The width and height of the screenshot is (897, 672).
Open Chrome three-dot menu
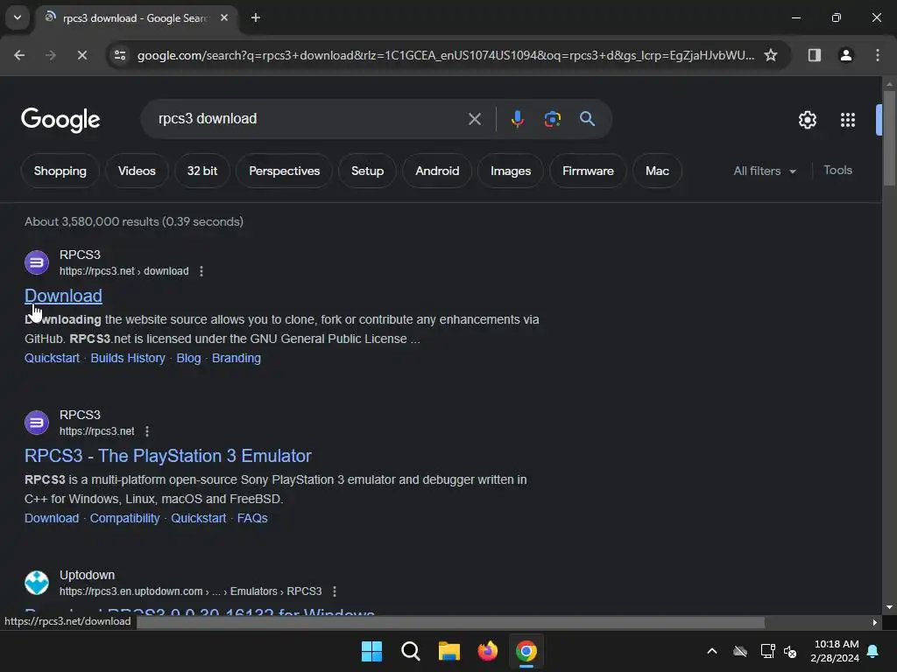[878, 55]
